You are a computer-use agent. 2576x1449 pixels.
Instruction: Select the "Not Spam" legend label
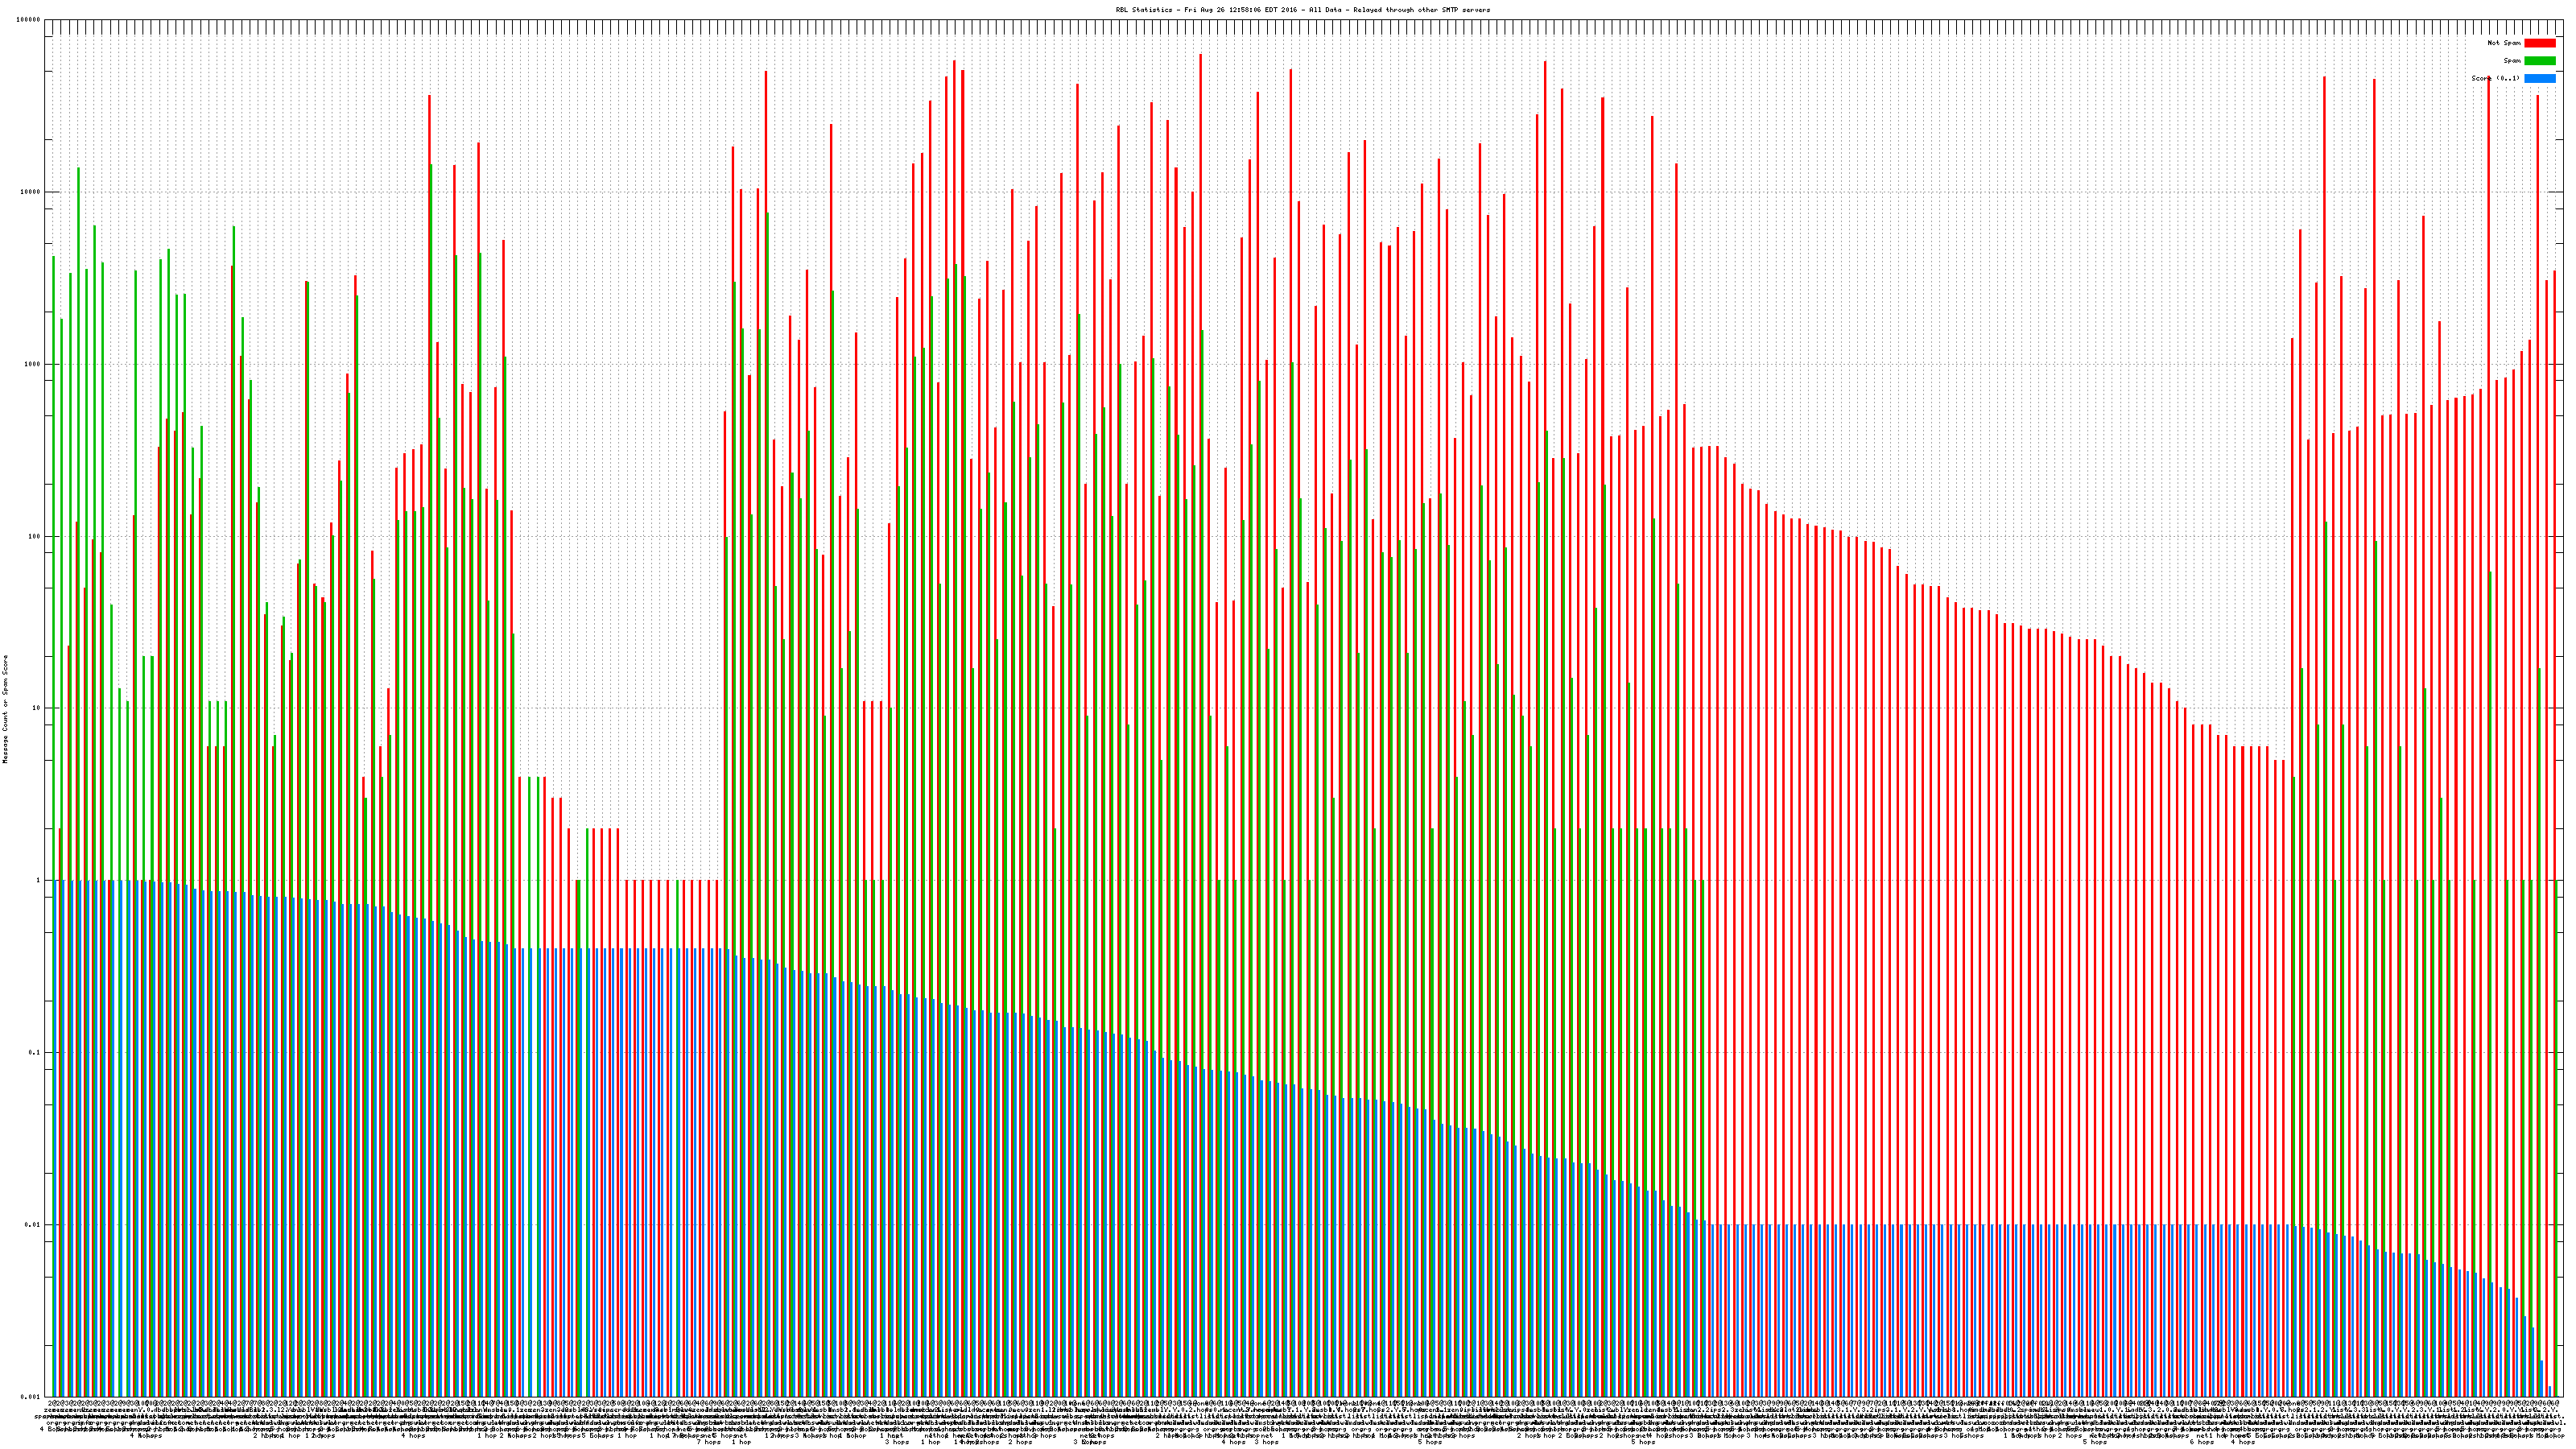(x=2504, y=43)
